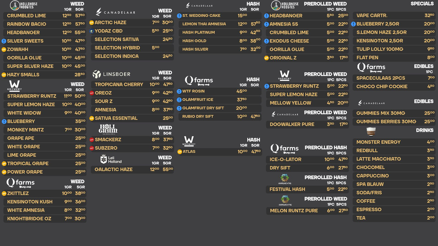Select the Tulip Lolly 100MG row
This screenshot has height=246, width=438.
(x=395, y=49)
